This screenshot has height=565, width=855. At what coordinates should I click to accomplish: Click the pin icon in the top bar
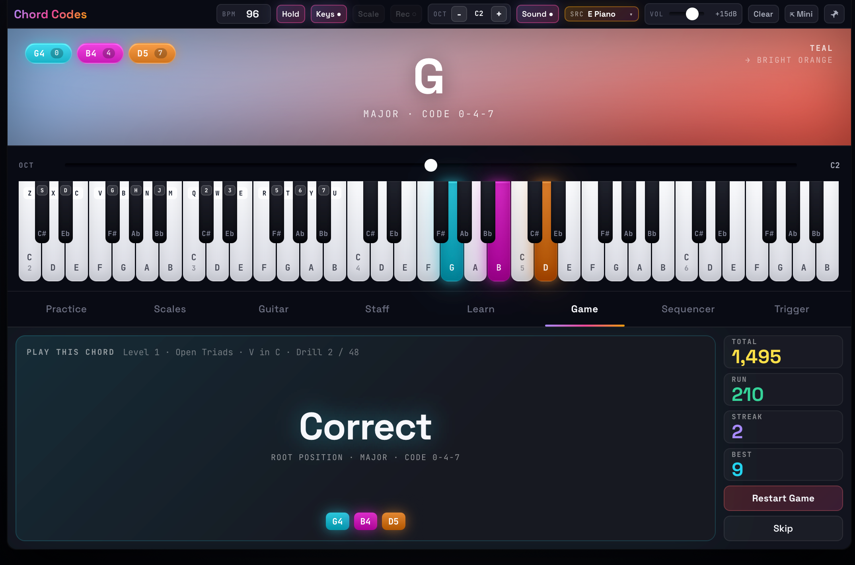(834, 14)
